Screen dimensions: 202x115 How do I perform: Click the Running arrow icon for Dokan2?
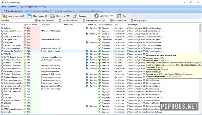(x=87, y=28)
